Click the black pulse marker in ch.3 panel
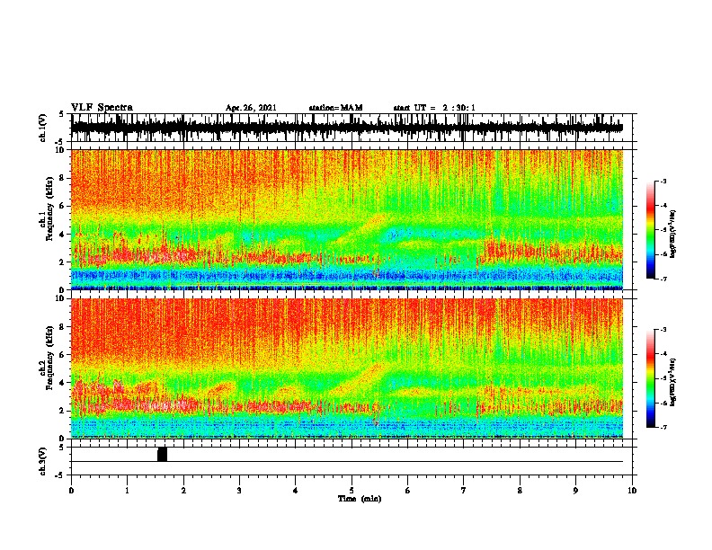Image resolution: width=712 pixels, height=550 pixels. 162,454
